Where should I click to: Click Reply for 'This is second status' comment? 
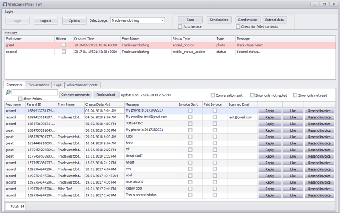coord(270,196)
